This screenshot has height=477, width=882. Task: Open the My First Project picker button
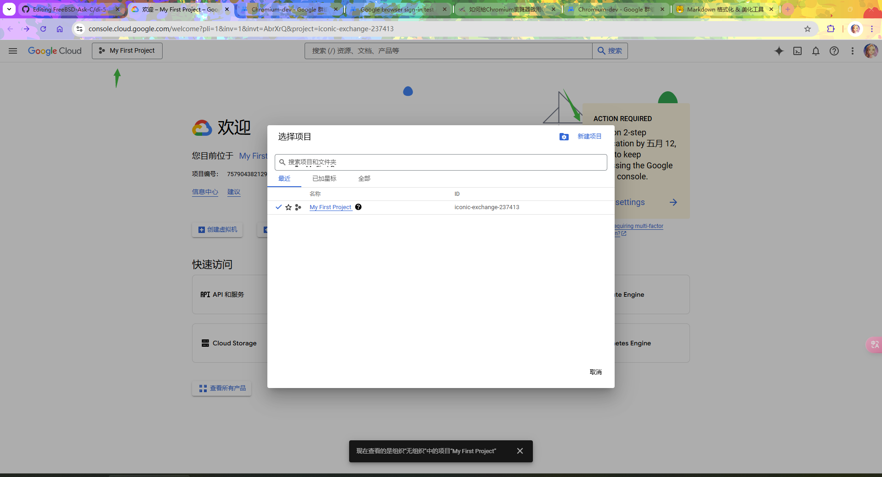coord(127,51)
